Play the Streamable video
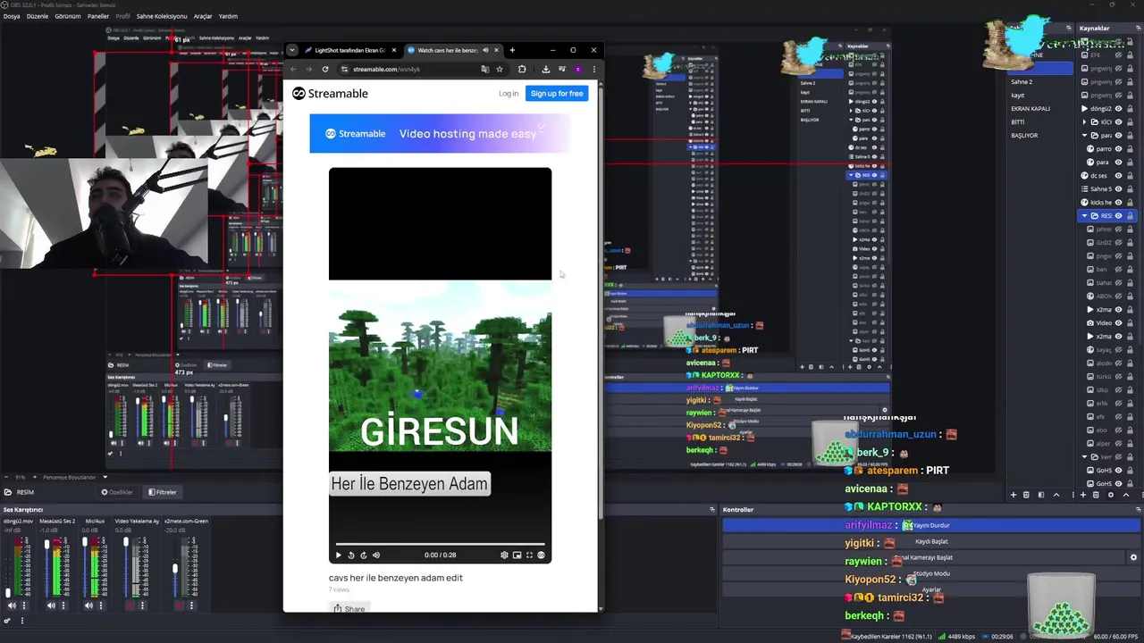 (x=339, y=555)
